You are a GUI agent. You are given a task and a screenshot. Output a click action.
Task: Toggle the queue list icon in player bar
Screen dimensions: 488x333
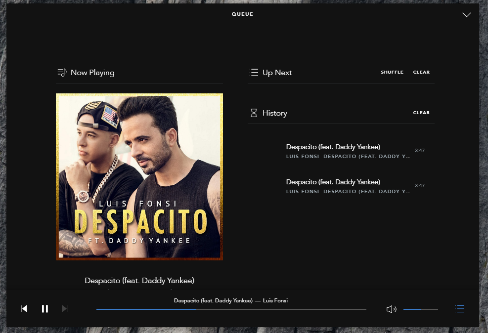tap(460, 308)
